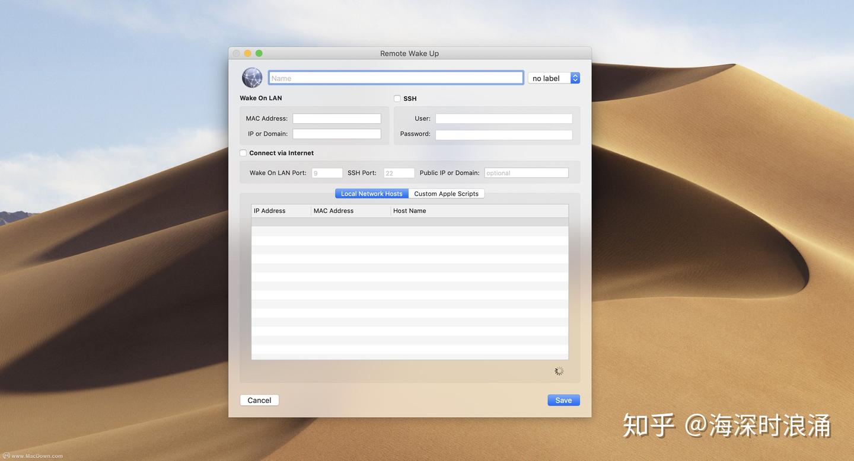
Task: Click the MAC Address input field
Action: point(336,118)
